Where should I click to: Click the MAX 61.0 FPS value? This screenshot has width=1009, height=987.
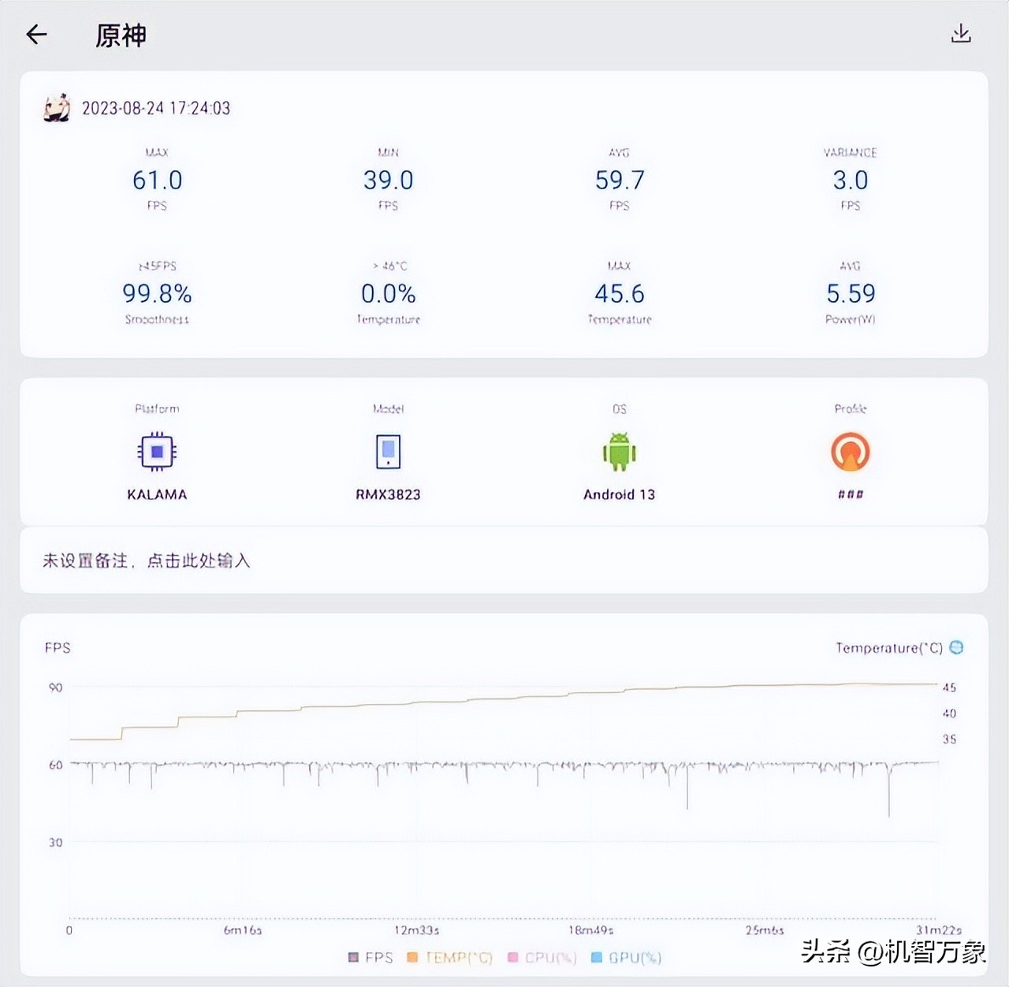[157, 180]
